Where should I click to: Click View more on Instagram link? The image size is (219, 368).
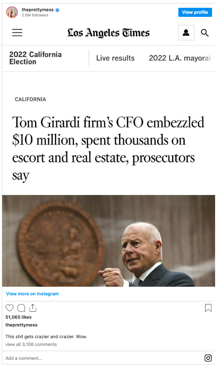pos(32,294)
